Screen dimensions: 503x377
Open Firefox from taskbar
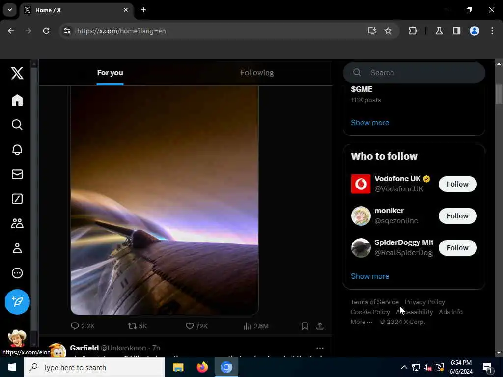[202, 367]
